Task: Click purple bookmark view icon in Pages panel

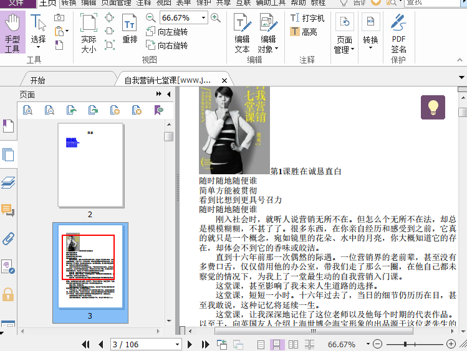Action: point(159,110)
